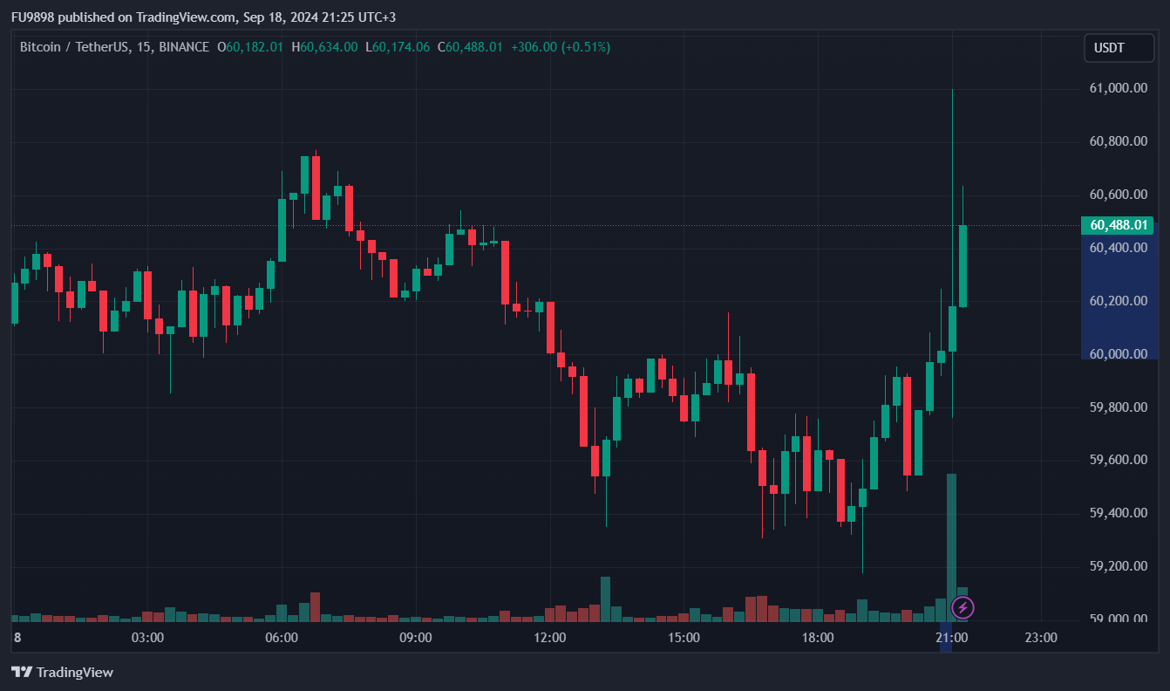This screenshot has width=1170, height=691.
Task: Open the USDT currency selector
Action: point(1109,48)
